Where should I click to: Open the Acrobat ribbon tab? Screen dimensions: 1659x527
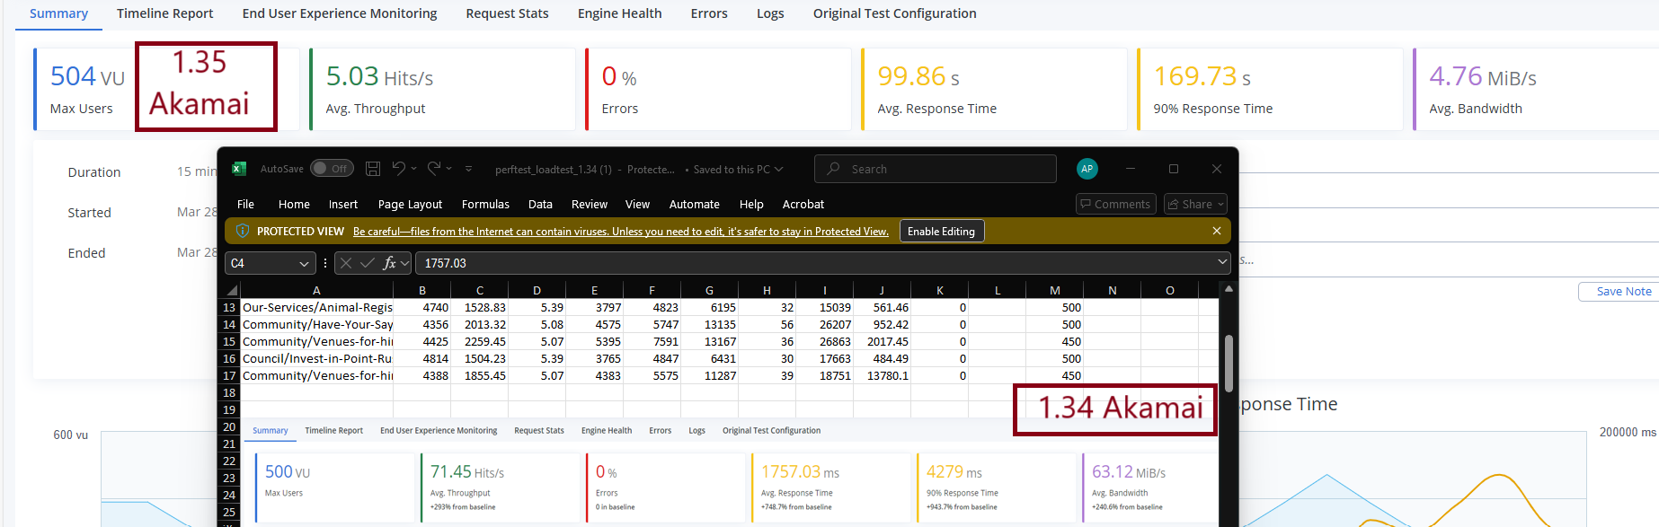803,205
